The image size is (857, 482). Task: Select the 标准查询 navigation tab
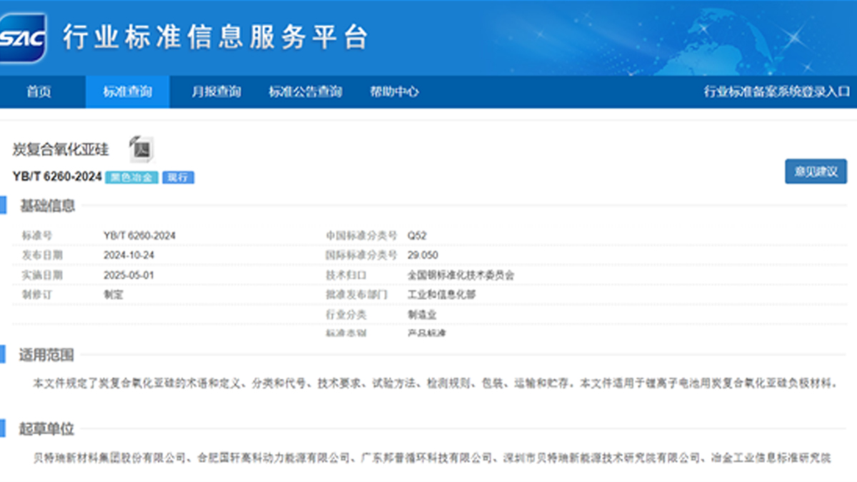coord(127,92)
